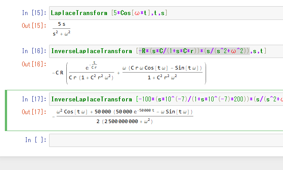Select the Out[15] result 5s/(s²+ω²)

pos(61,29)
